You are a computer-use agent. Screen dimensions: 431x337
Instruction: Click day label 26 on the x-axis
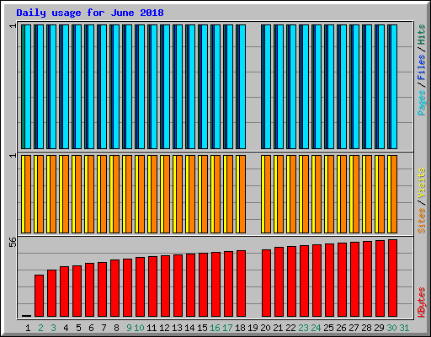[341, 328]
